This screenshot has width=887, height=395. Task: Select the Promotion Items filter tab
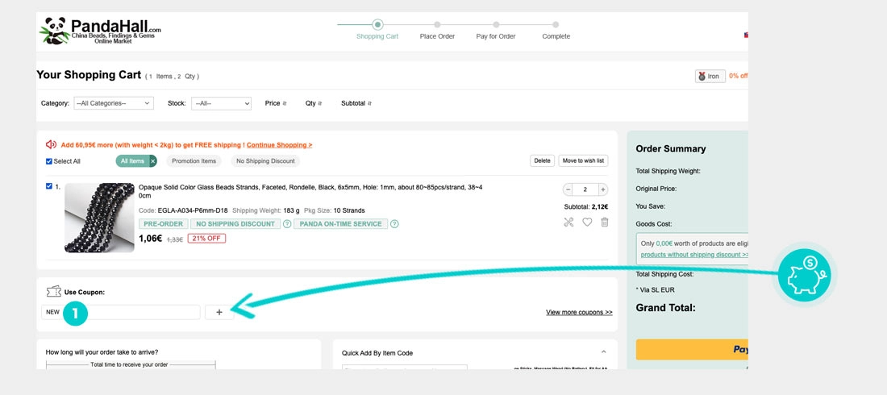pos(194,161)
